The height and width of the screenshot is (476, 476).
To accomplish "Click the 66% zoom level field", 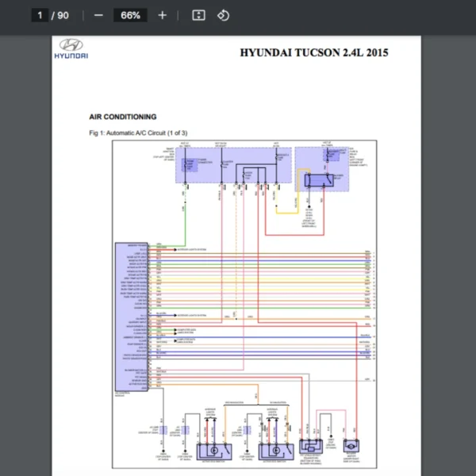I will [x=130, y=15].
